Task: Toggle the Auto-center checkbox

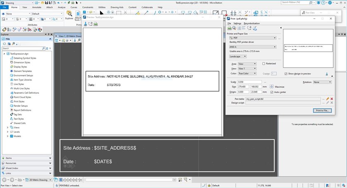Action: pos(272,92)
